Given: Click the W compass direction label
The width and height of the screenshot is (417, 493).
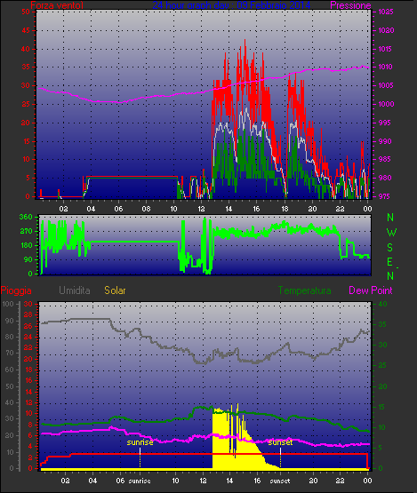Looking at the screenshot, I should 391,233.
